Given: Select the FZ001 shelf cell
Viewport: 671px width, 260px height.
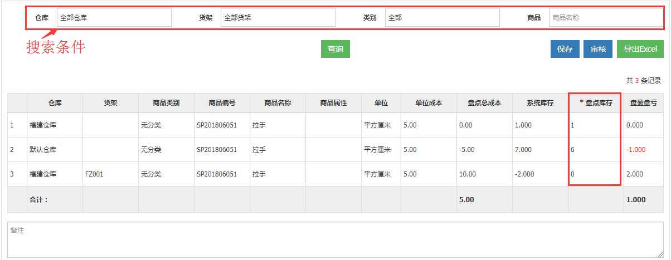Looking at the screenshot, I should tap(94, 174).
